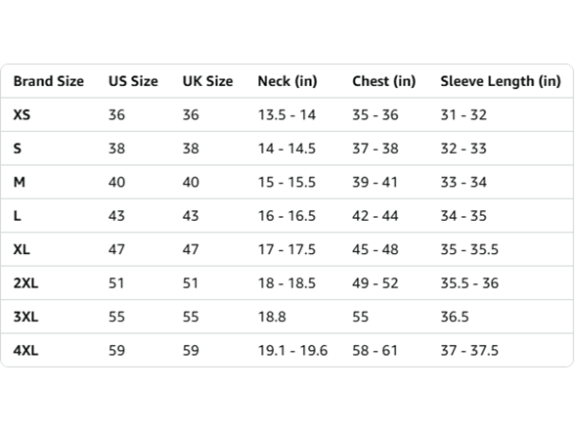Click the Sleeve Length (in) header
The width and height of the screenshot is (575, 431).
pyautogui.click(x=501, y=81)
